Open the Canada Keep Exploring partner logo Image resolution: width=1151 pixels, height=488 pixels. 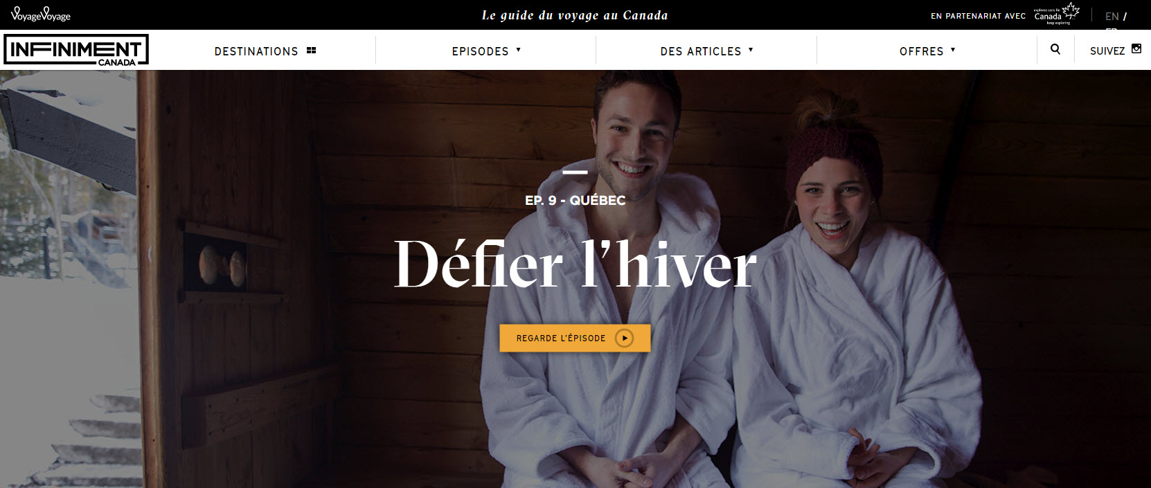coord(1057,14)
